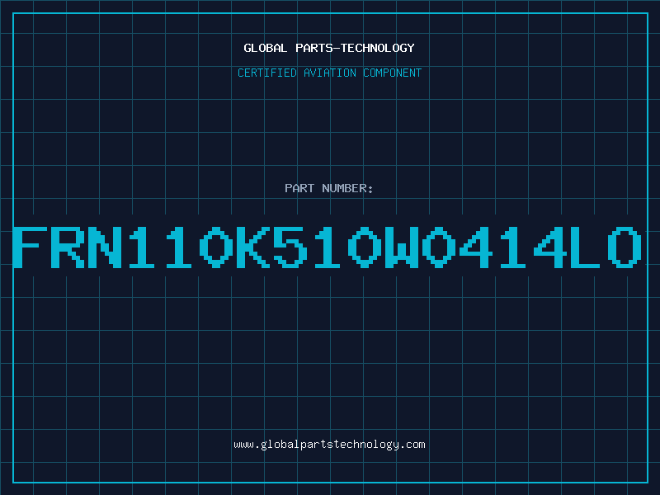Click the word COMPONENT in the subtitle

pyautogui.click(x=392, y=73)
